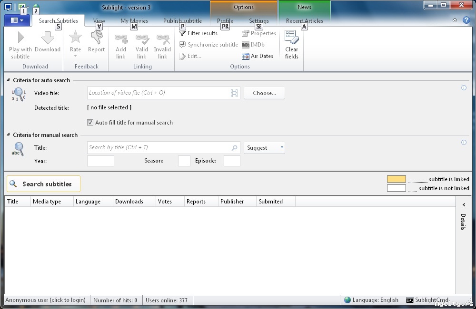Minimize the ribbon with the caret arrow

455,20
